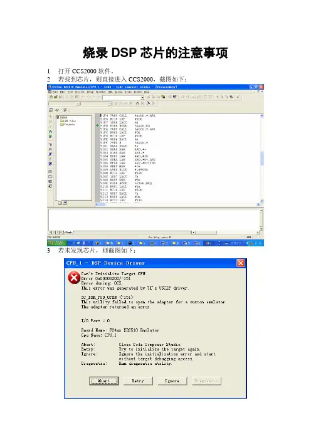Open the Help menu in Code Composer Studio
311x440 pixels.
(x=147, y=92)
